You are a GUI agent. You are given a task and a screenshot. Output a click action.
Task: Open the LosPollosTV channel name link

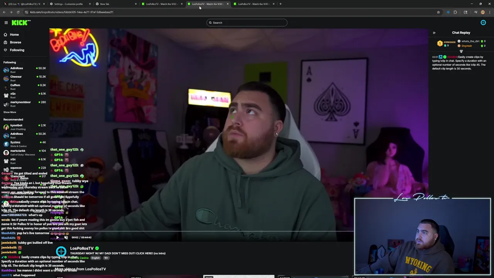point(82,248)
